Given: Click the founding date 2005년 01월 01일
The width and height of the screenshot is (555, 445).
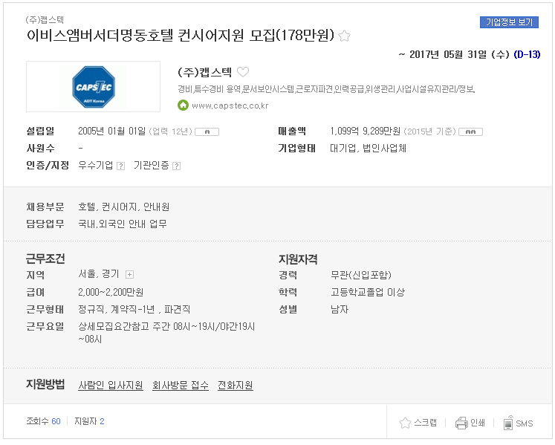Looking at the screenshot, I should coord(112,131).
